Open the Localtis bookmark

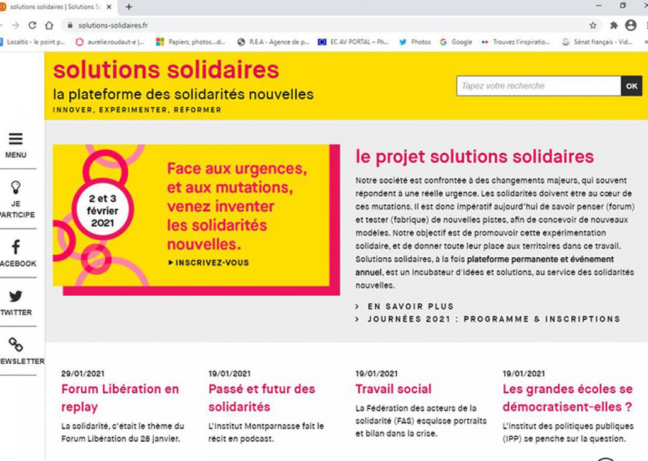click(32, 42)
